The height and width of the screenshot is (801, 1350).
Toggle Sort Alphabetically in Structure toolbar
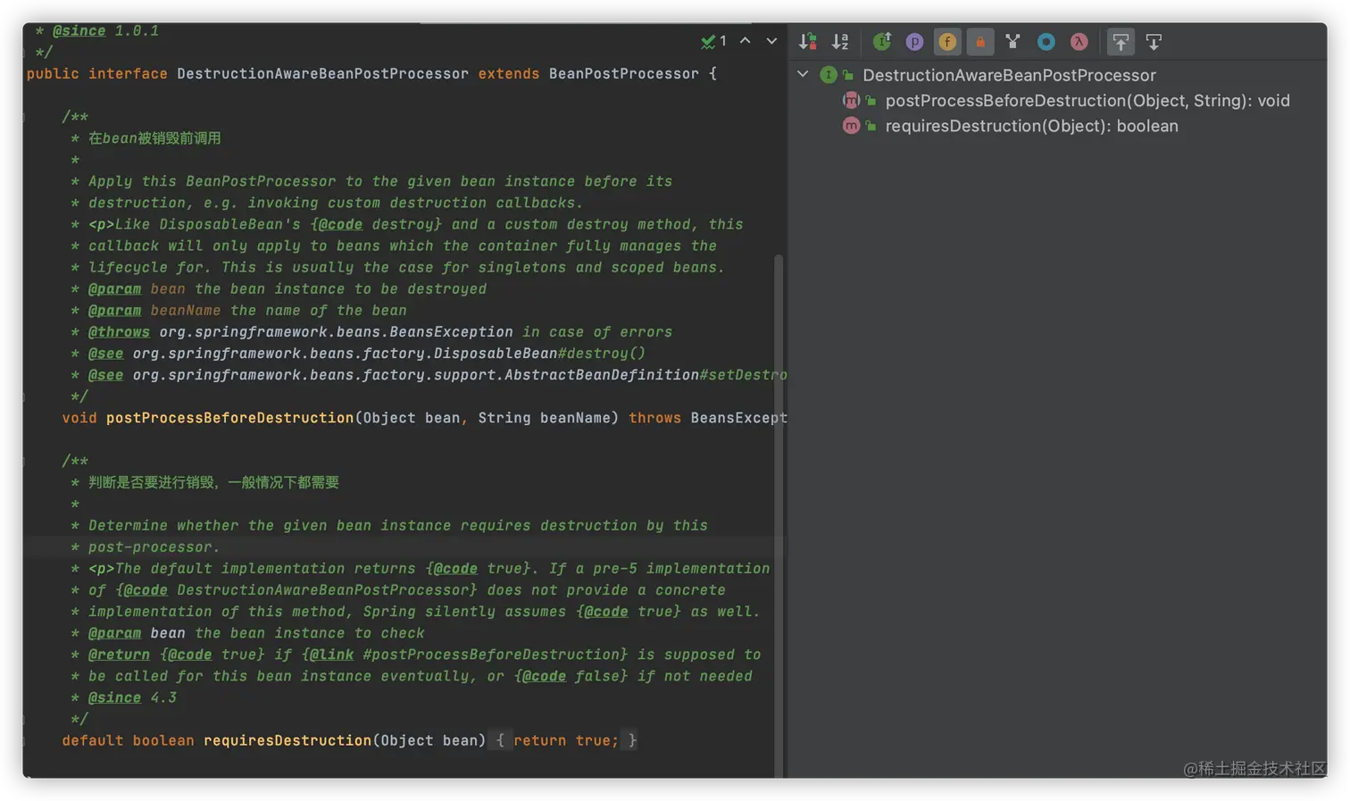[840, 42]
